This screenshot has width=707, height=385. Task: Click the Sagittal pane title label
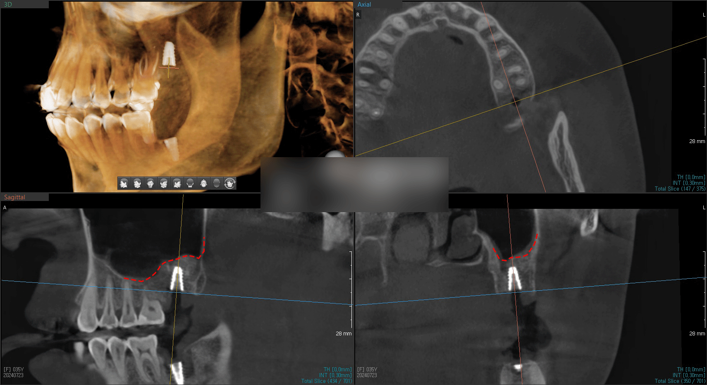[14, 197]
